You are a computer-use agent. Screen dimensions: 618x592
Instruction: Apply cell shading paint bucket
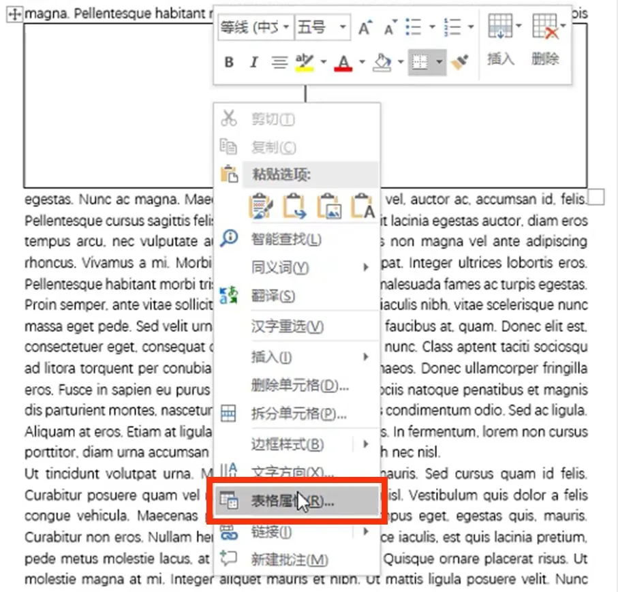click(x=382, y=62)
